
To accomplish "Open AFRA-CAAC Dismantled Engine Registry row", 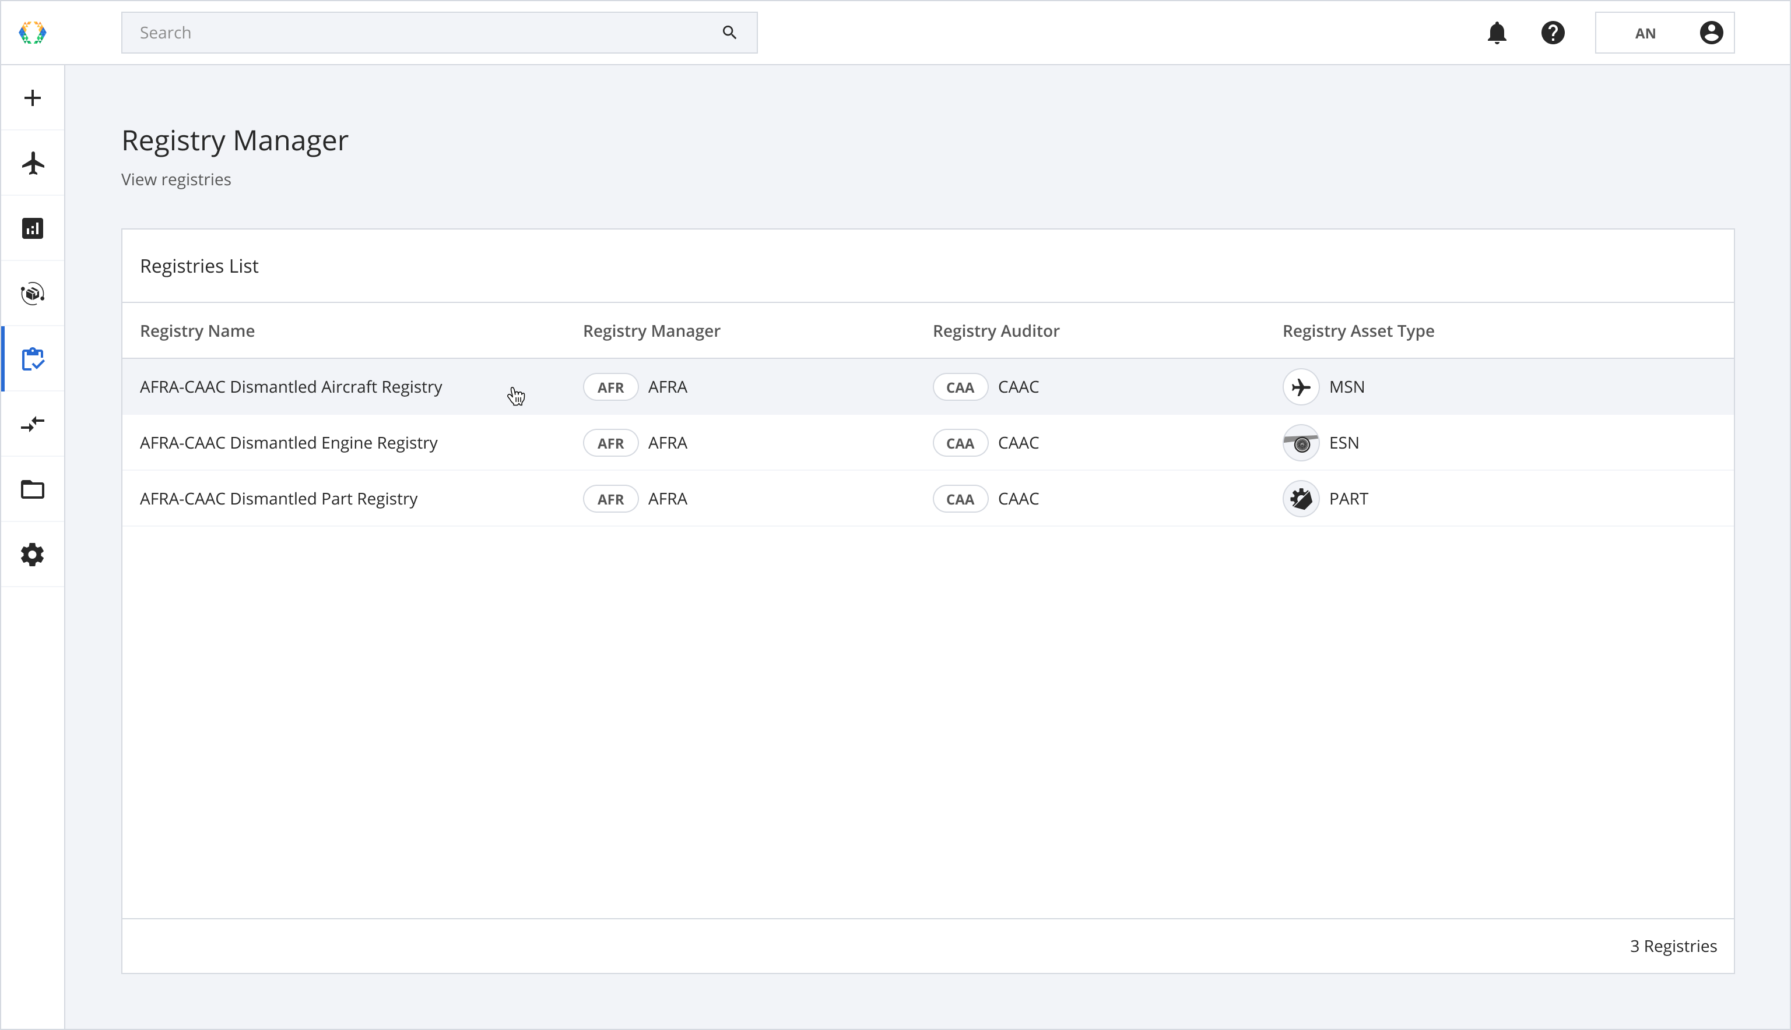I will (288, 443).
